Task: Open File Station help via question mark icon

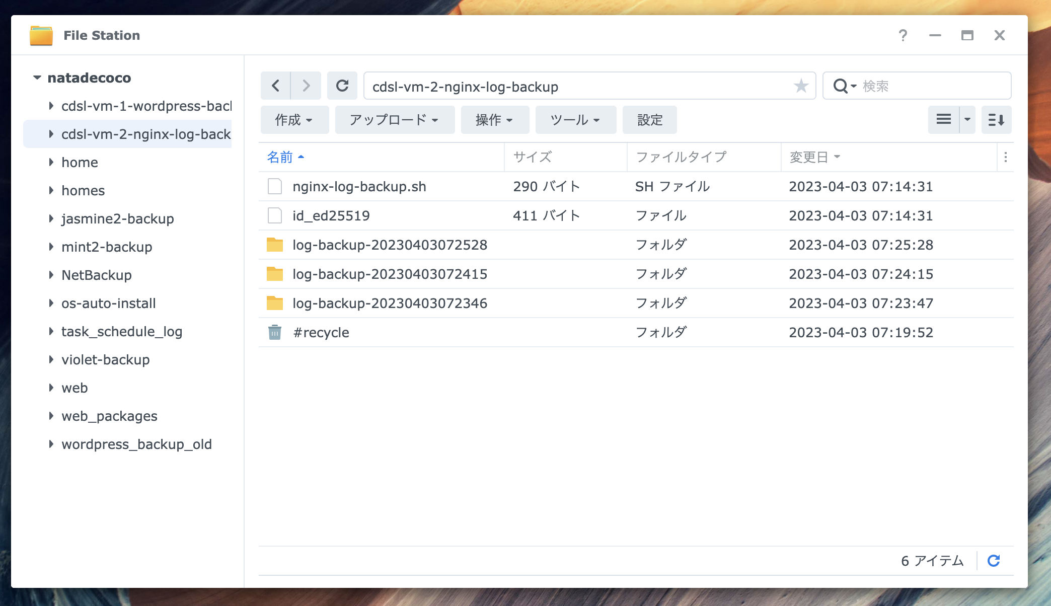Action: [903, 35]
